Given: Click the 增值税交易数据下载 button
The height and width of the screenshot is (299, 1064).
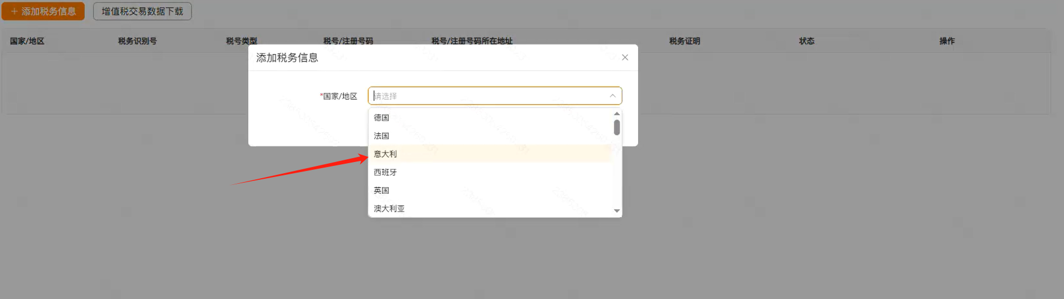Looking at the screenshot, I should tap(142, 11).
